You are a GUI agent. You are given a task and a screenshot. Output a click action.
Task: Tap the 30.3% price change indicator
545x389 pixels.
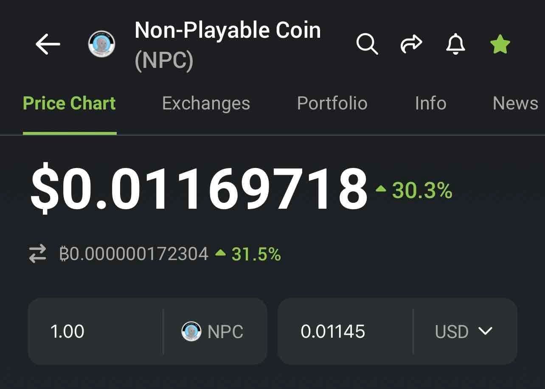(415, 190)
